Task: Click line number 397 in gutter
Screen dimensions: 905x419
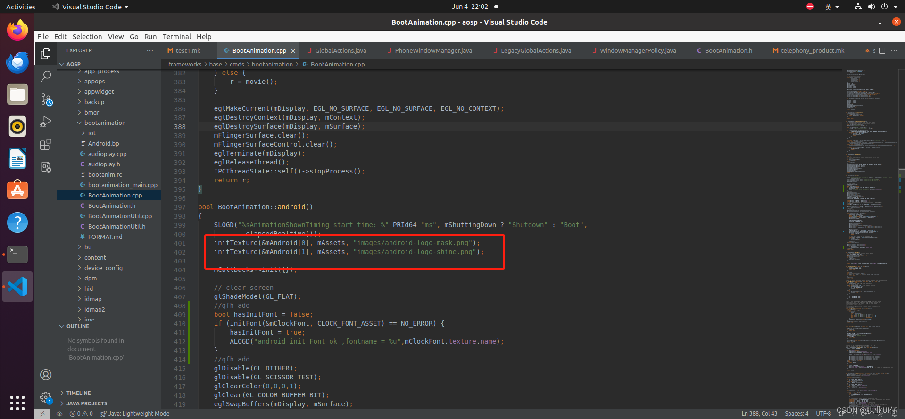Action: [180, 207]
